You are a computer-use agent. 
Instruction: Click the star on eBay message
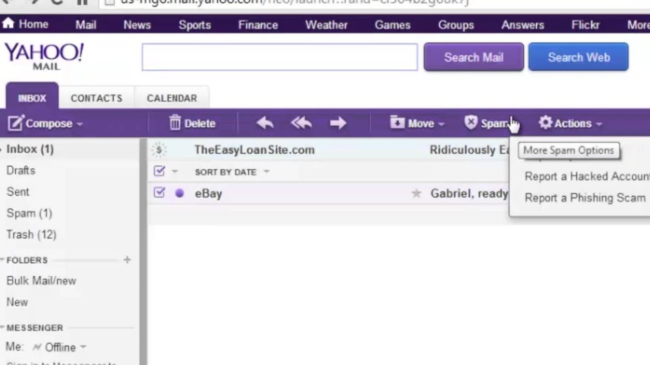tap(416, 193)
